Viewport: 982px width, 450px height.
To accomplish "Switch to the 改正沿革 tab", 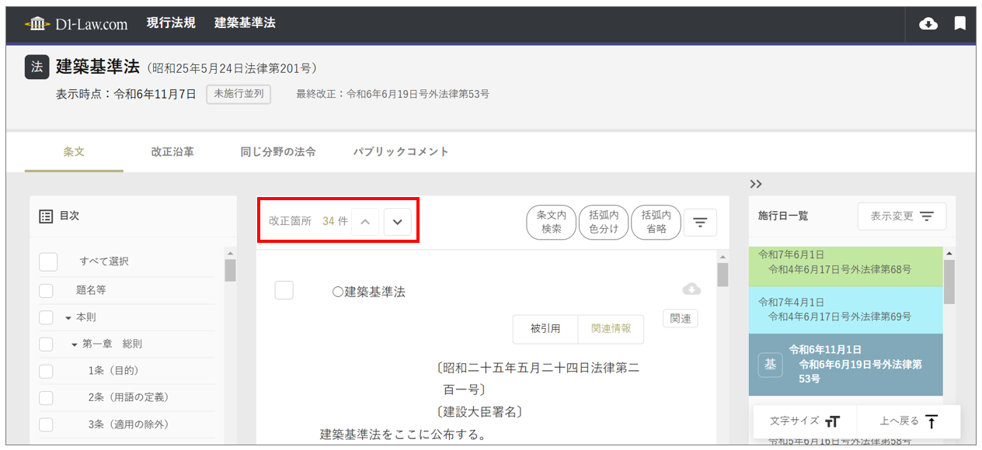I will coord(172,152).
